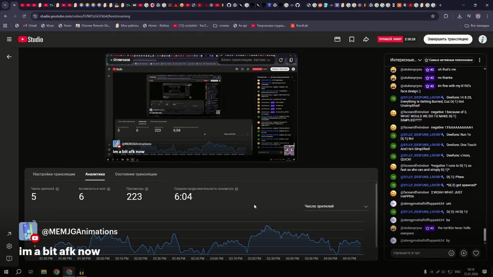Click the ПРЯМОЙ ЭФИР live badge
493x277 pixels.
390,39
